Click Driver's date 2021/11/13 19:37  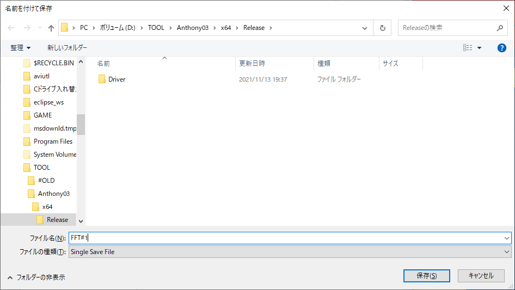coord(263,79)
